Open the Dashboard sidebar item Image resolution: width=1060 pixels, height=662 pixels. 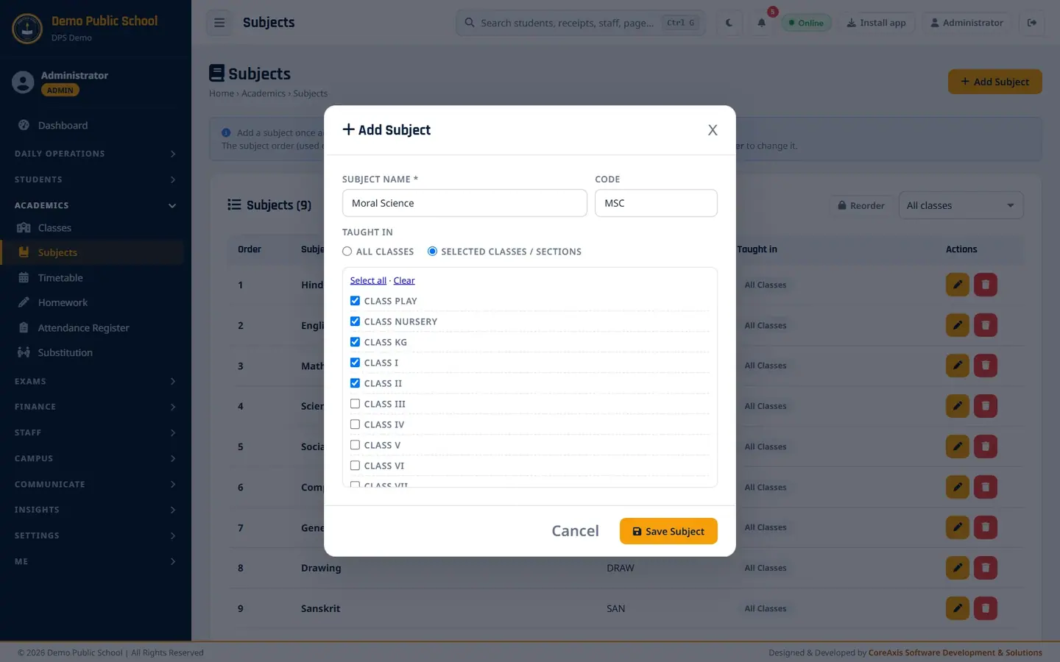92,126
